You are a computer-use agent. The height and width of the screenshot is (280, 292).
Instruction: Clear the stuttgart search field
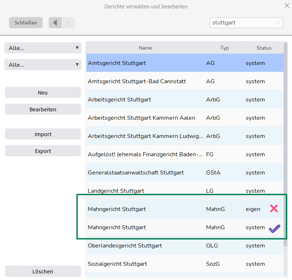[278, 23]
